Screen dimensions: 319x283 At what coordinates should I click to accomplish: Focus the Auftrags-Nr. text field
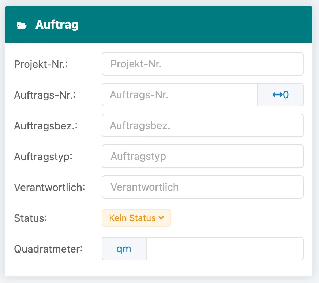pyautogui.click(x=179, y=95)
